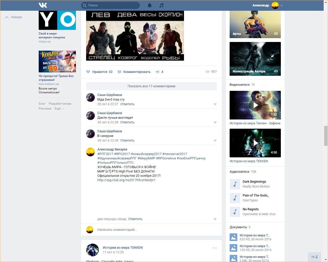The width and height of the screenshot is (328, 262).
Task: Open the music note player icon
Action: [x=161, y=5]
